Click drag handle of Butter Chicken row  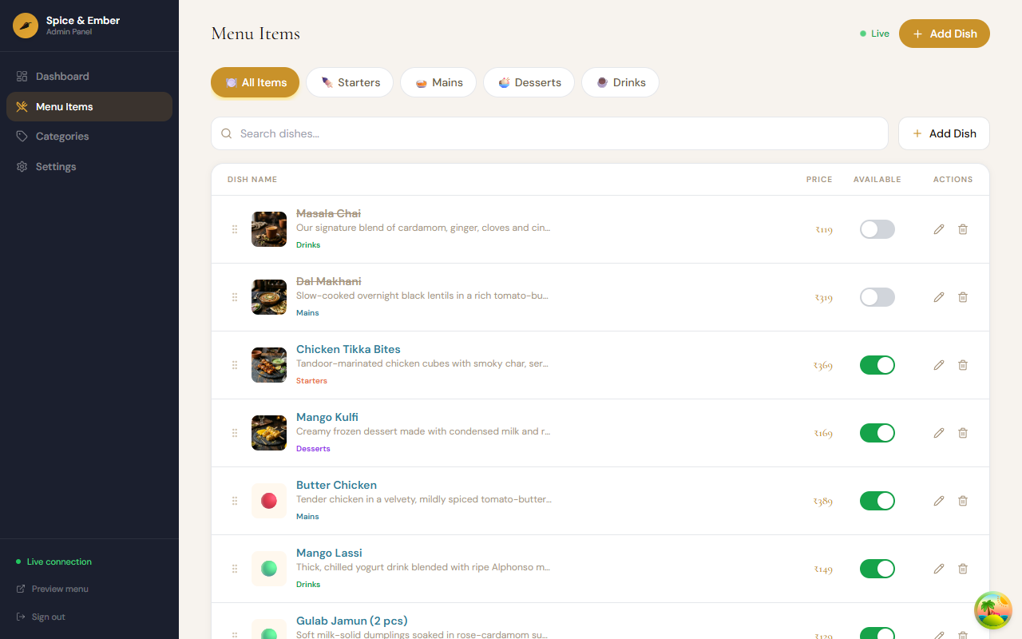coord(235,501)
